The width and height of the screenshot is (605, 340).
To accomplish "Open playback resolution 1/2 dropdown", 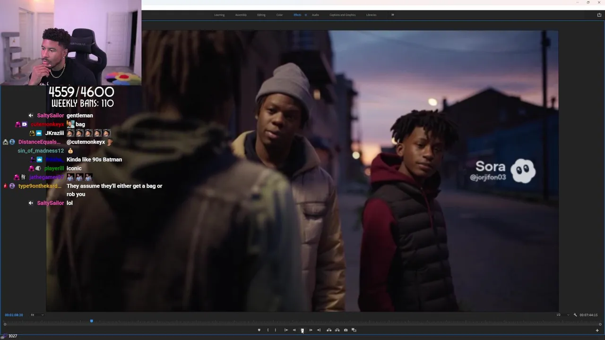I will (562, 315).
